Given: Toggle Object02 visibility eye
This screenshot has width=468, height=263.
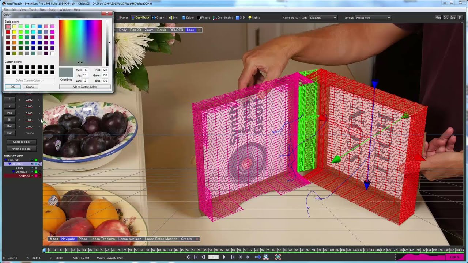Looking at the screenshot, I should 32,172.
